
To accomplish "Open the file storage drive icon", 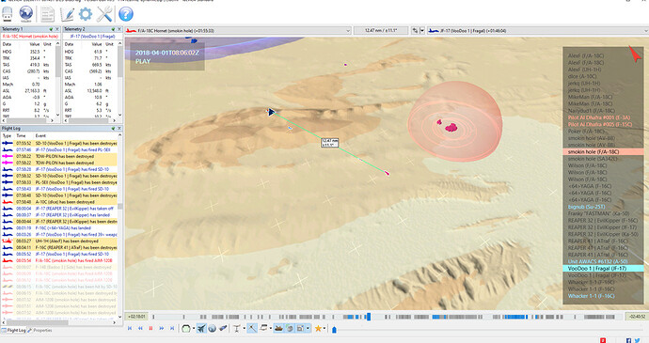I will 8,14.
